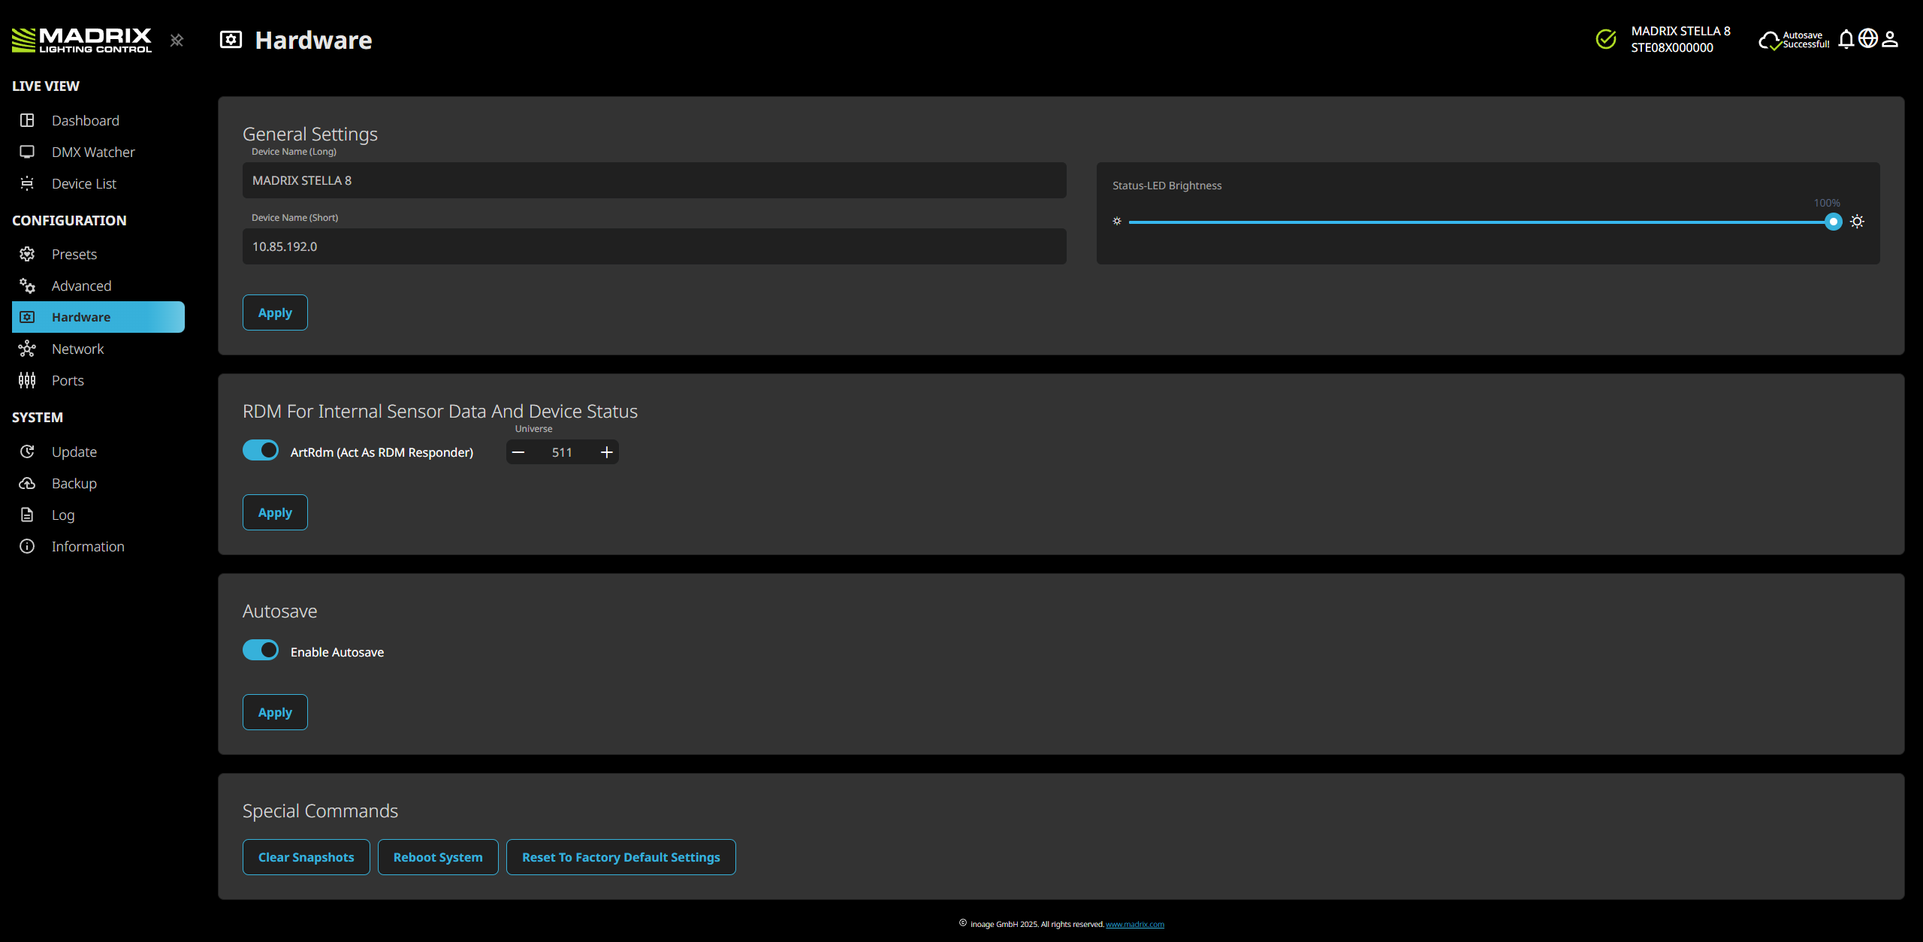
Task: Click the MADRIX Lighting Control logo
Action: click(82, 40)
